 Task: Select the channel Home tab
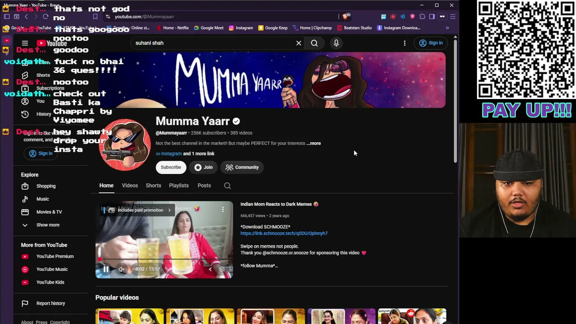106,185
